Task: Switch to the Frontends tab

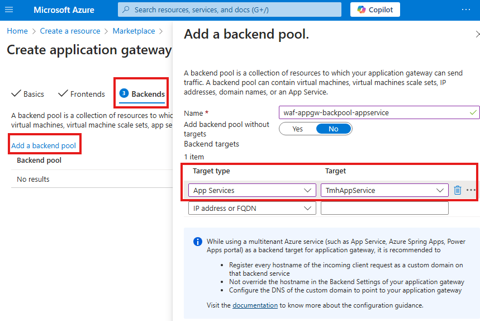Action: 82,94
